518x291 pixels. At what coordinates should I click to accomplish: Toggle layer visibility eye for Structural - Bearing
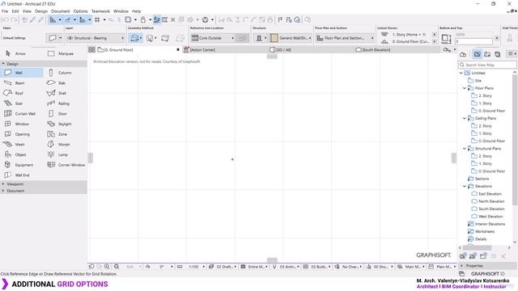tap(70, 38)
